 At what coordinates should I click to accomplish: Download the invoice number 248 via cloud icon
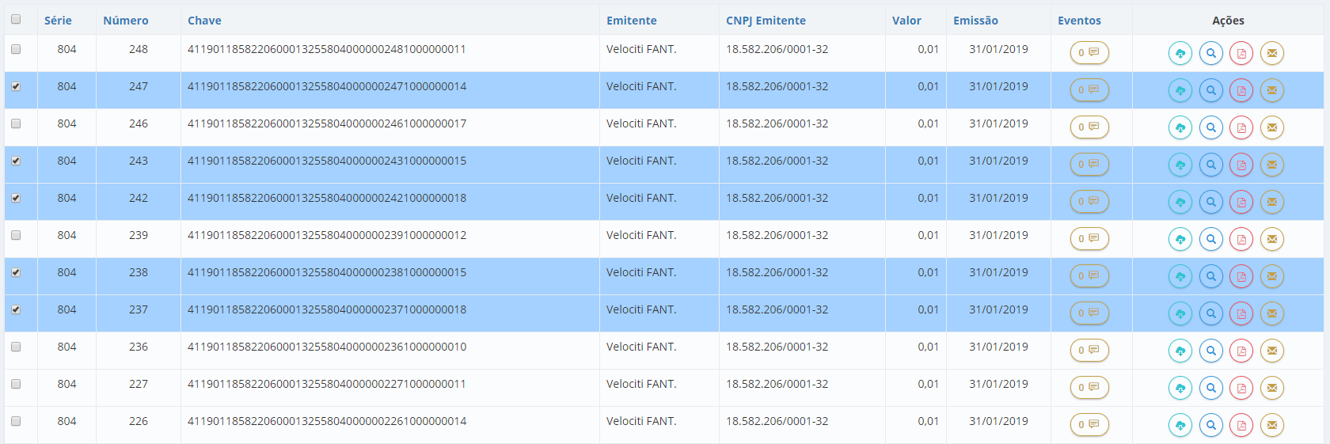(x=1180, y=53)
